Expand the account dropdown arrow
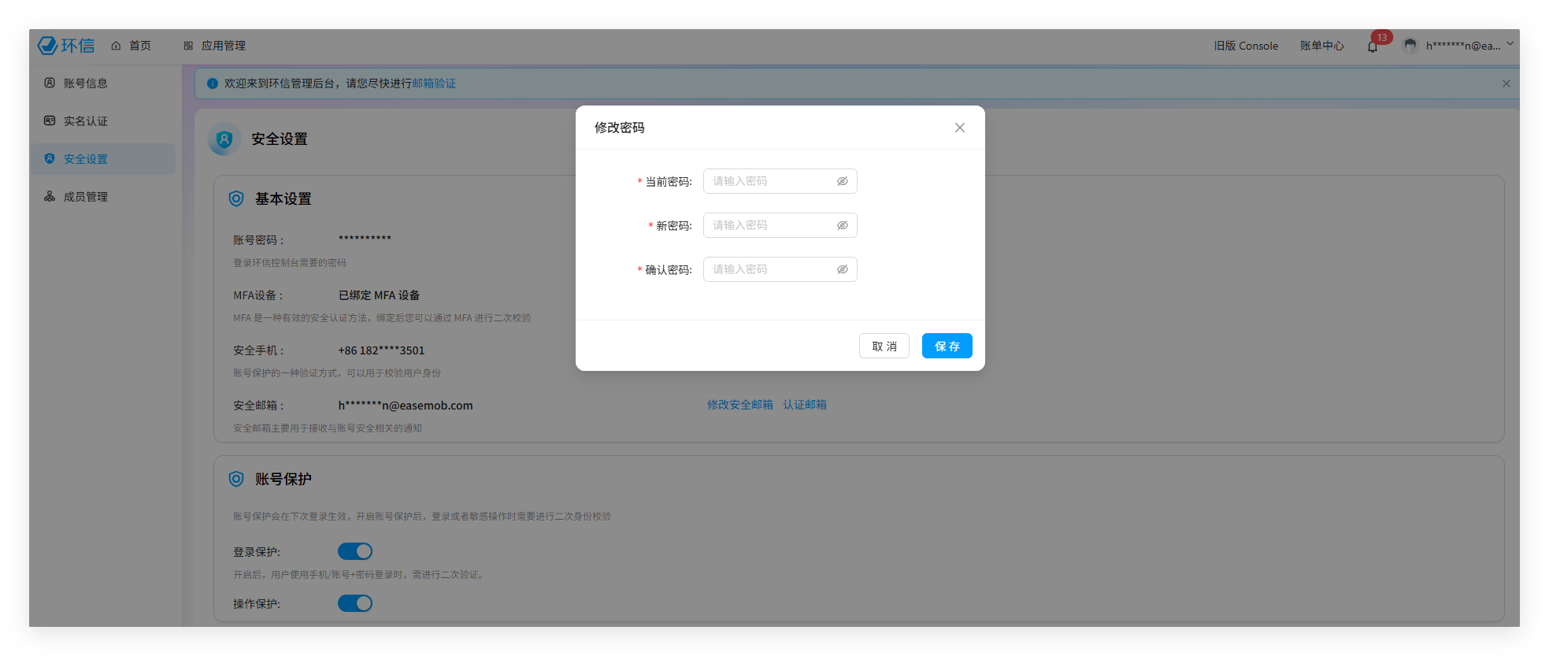 1510,45
